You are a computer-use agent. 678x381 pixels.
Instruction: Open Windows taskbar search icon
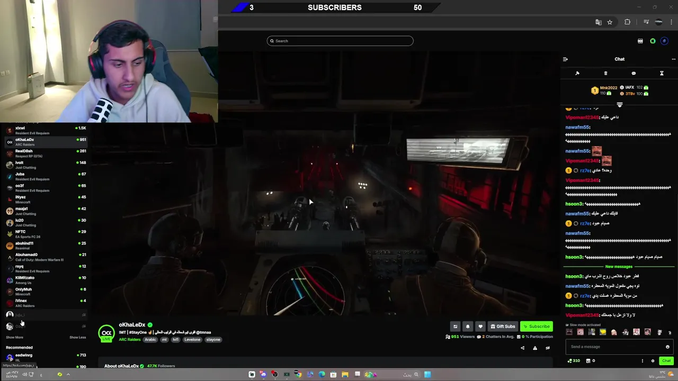click(x=416, y=375)
